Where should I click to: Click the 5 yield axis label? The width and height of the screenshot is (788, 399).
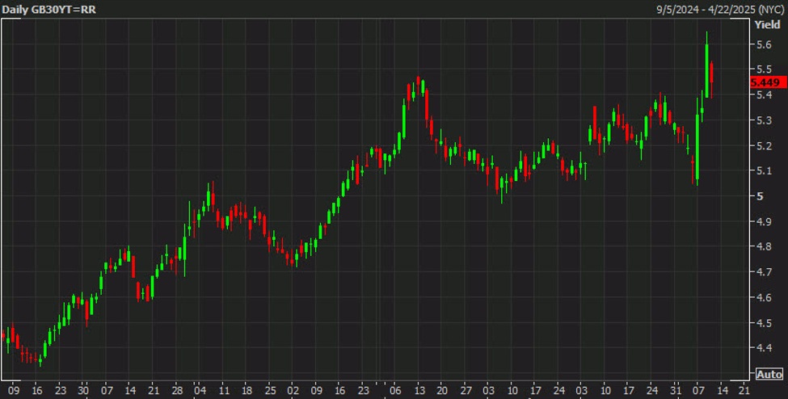[x=758, y=196]
